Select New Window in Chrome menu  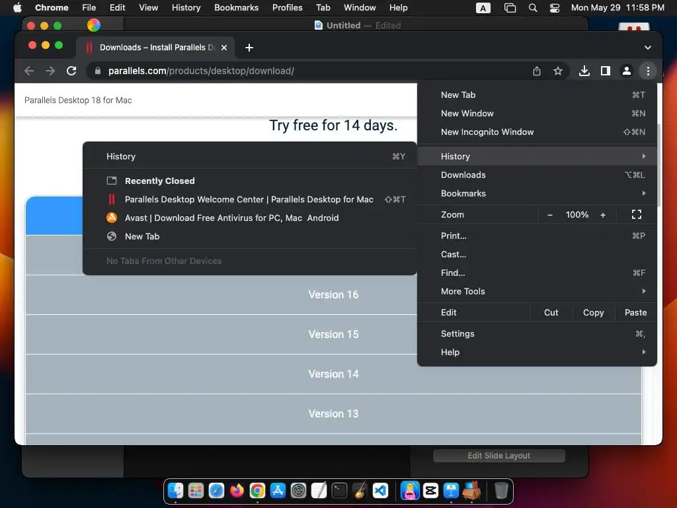tap(537, 114)
